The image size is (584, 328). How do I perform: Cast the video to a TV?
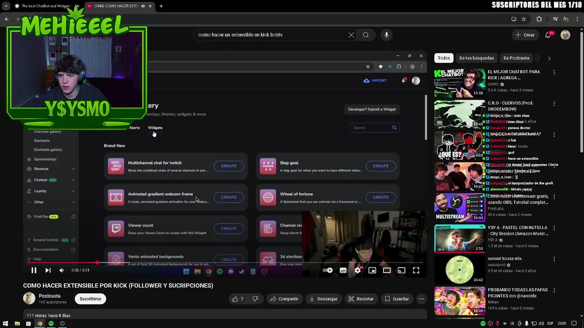tap(401, 270)
